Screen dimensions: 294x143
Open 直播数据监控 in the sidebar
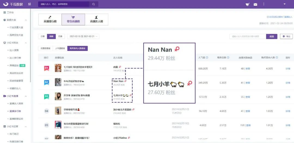(x=16, y=119)
